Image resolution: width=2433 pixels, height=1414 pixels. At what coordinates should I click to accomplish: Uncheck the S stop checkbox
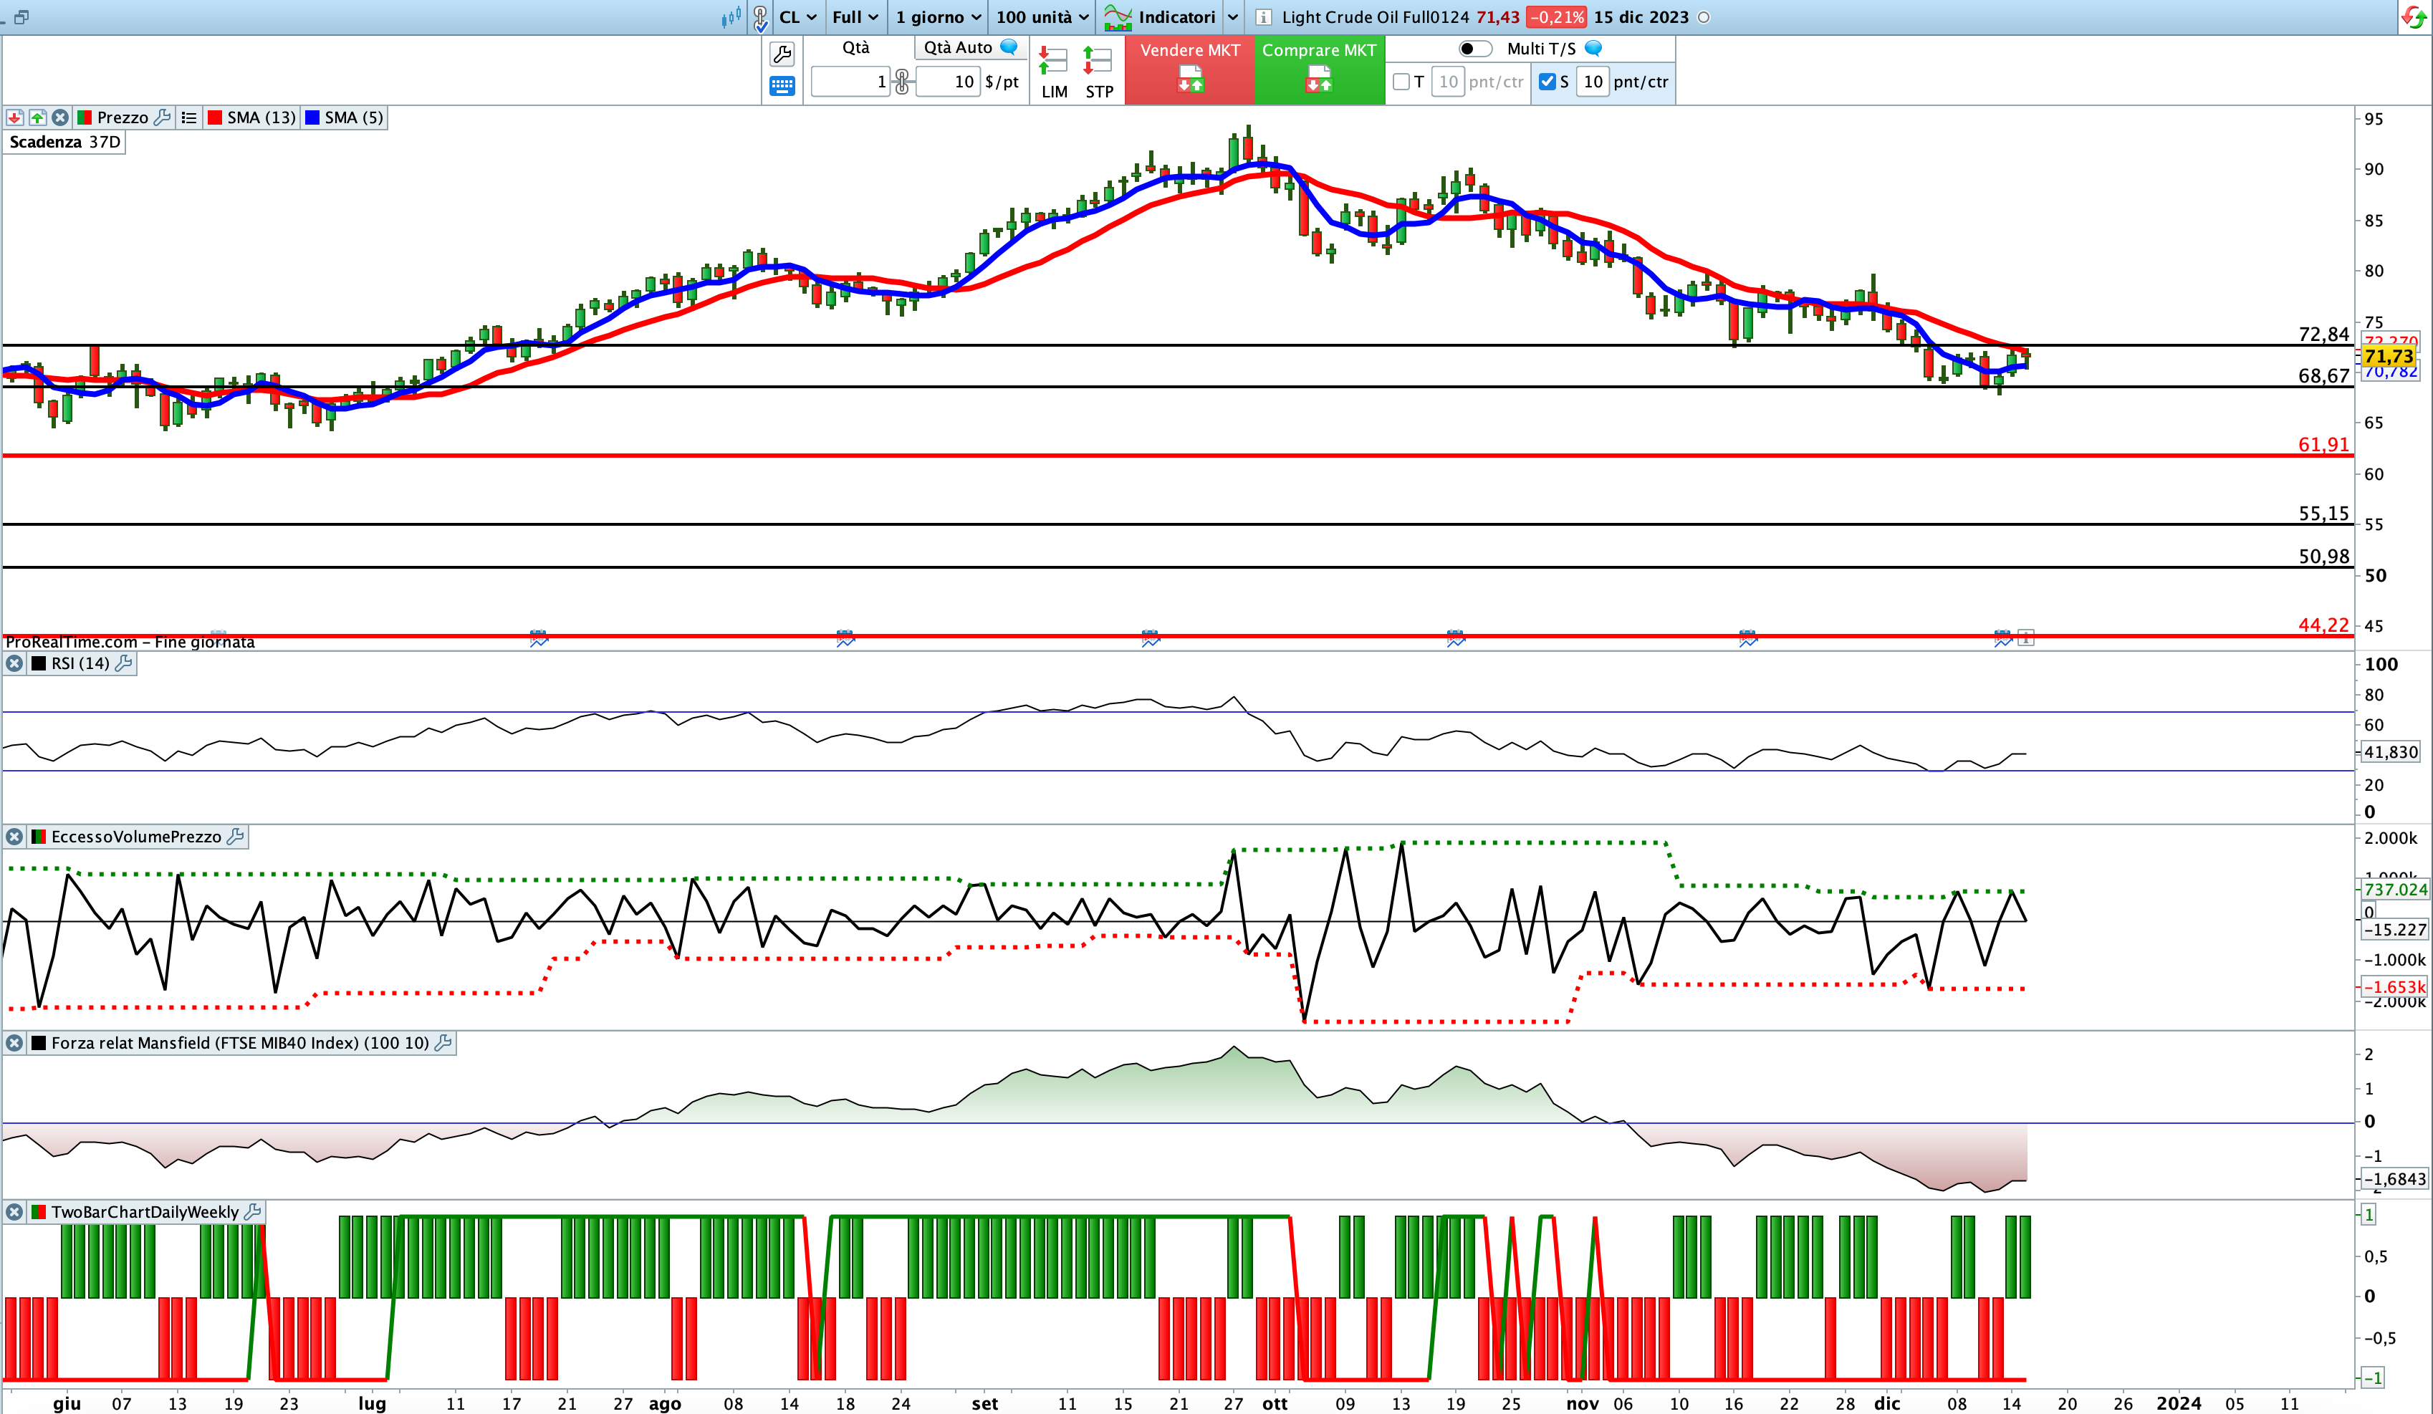(x=1547, y=82)
